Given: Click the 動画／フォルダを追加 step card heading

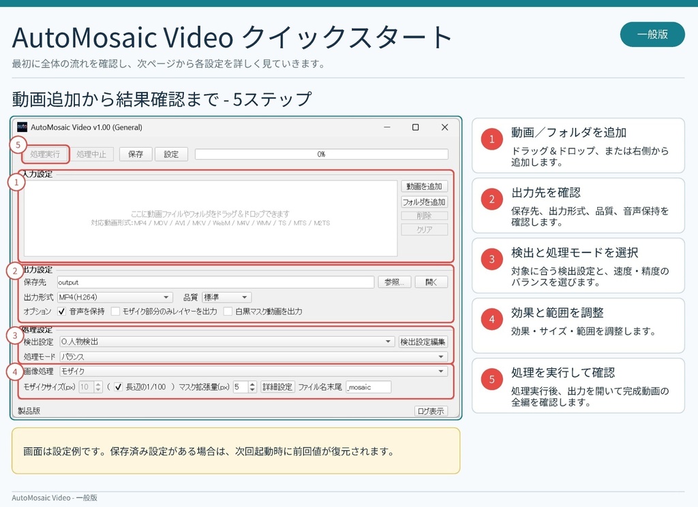Looking at the screenshot, I should point(568,133).
